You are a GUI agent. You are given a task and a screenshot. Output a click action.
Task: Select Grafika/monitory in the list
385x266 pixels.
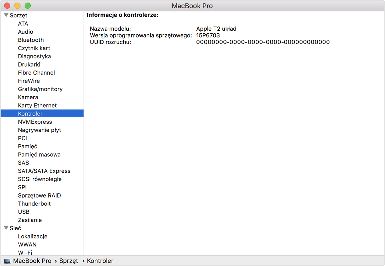pos(40,89)
